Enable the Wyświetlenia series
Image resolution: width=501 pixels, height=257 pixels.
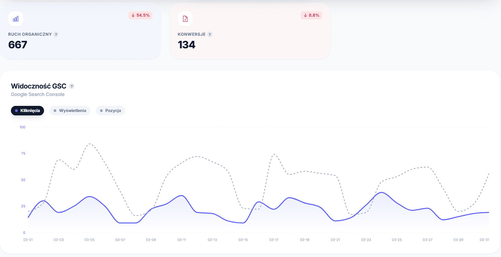coord(70,111)
